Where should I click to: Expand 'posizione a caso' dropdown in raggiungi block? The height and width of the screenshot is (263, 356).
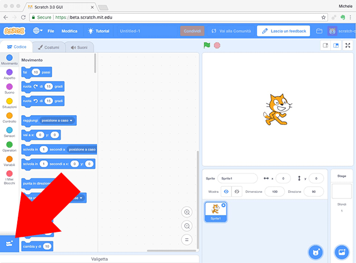click(x=58, y=120)
